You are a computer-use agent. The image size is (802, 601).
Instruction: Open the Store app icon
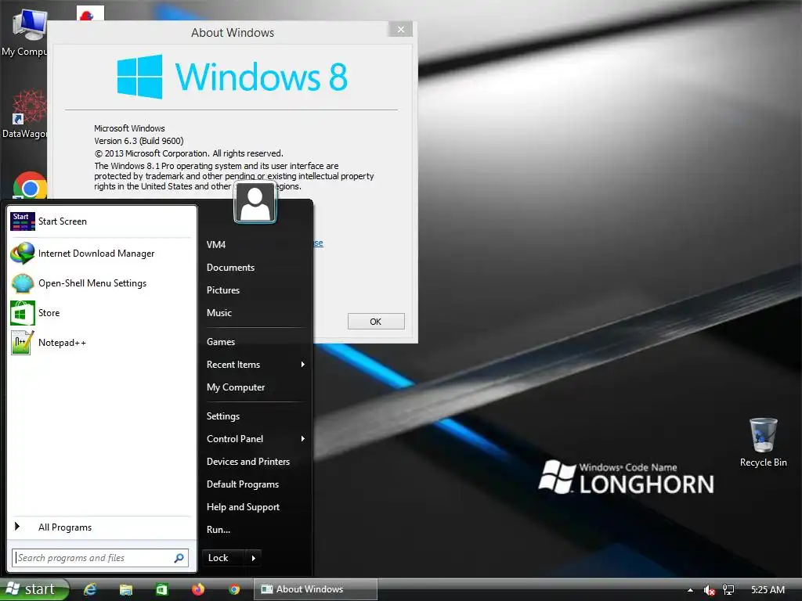[x=23, y=313]
